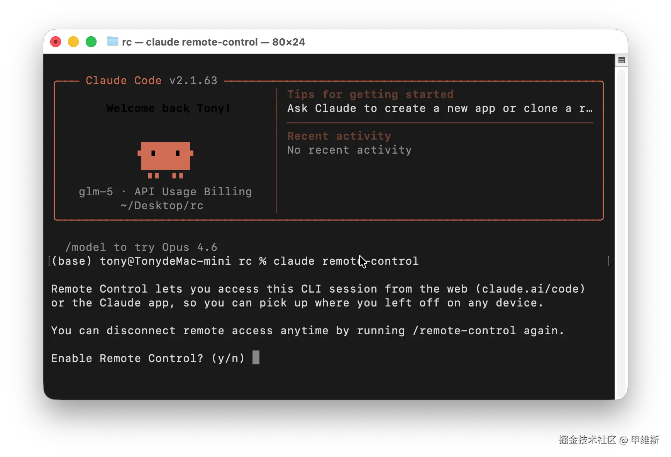The image size is (671, 457).
Task: Click the 'Recent activity' heading
Action: pyautogui.click(x=339, y=136)
